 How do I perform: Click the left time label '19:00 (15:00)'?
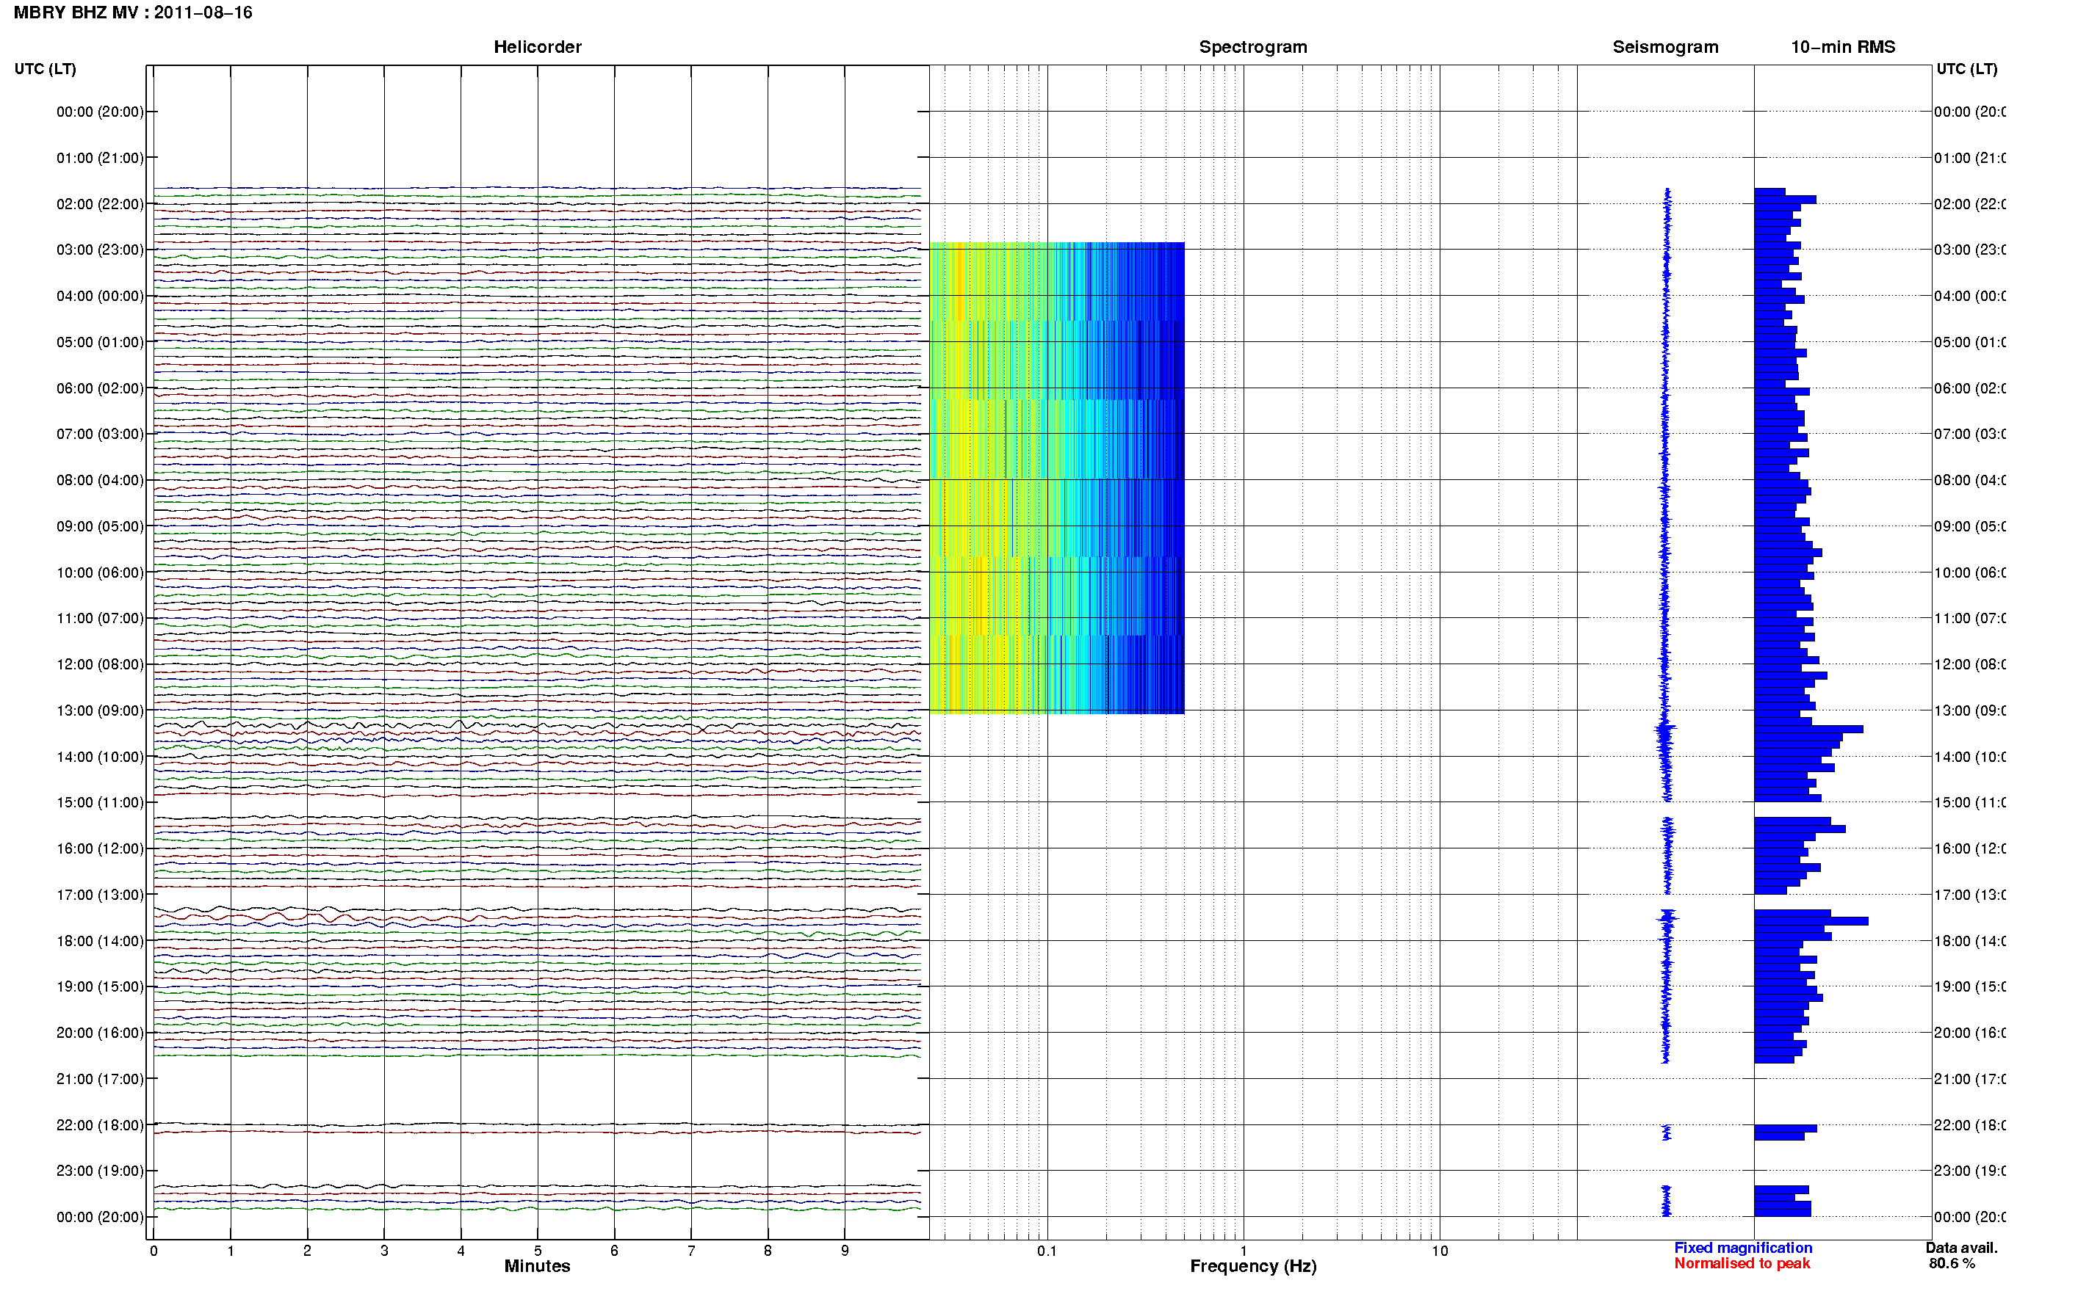pyautogui.click(x=100, y=986)
